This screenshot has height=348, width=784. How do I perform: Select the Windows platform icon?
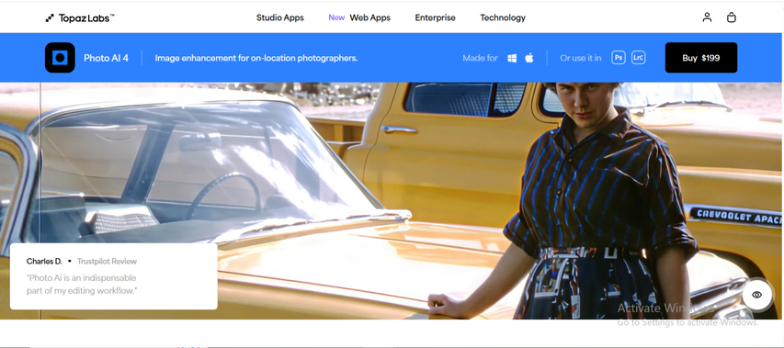point(512,58)
